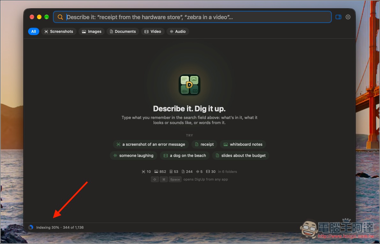Focus the "Describe it" search field

click(192, 17)
